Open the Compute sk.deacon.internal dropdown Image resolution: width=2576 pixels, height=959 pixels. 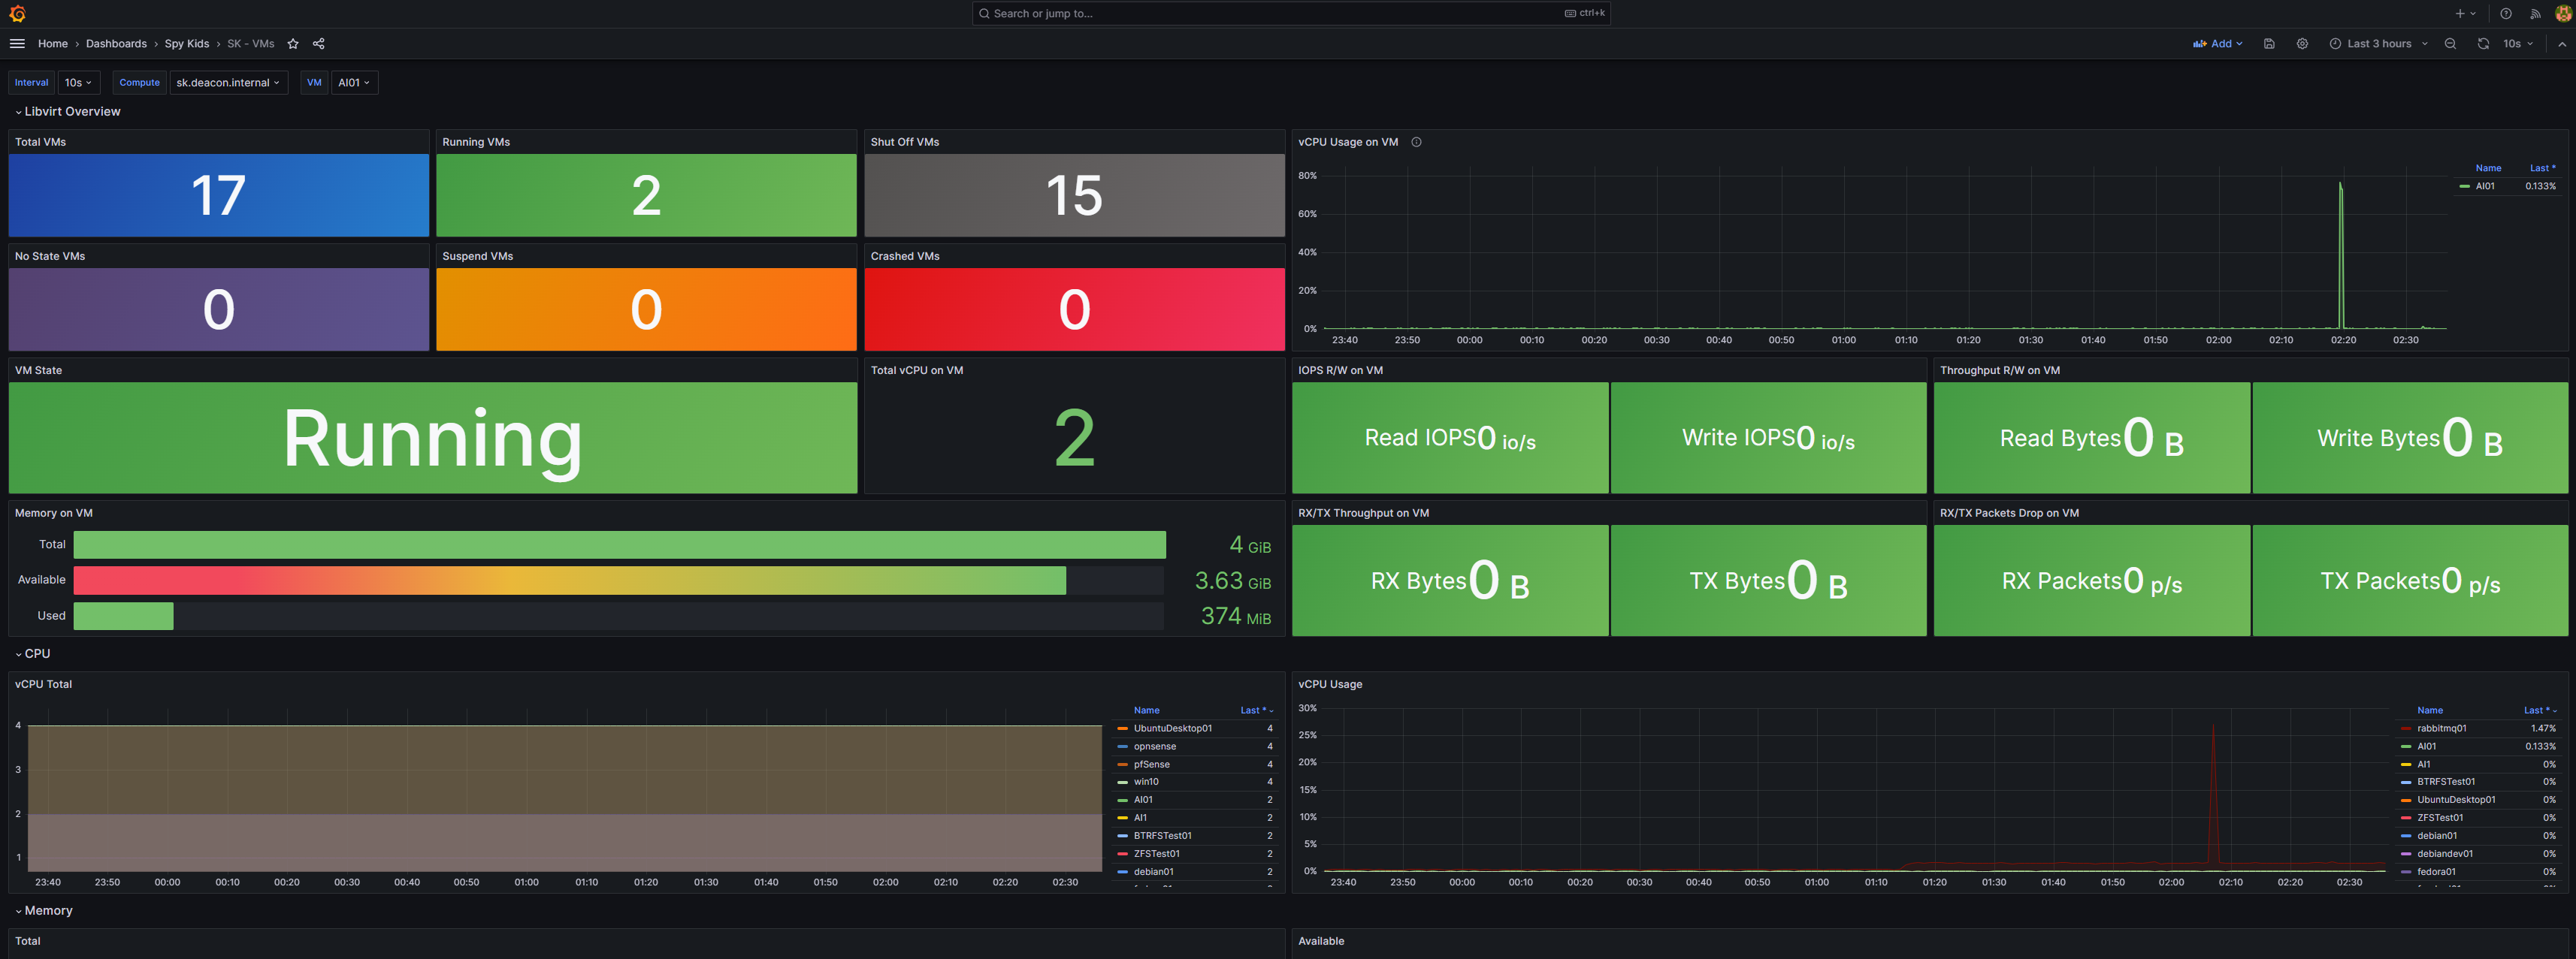[228, 83]
